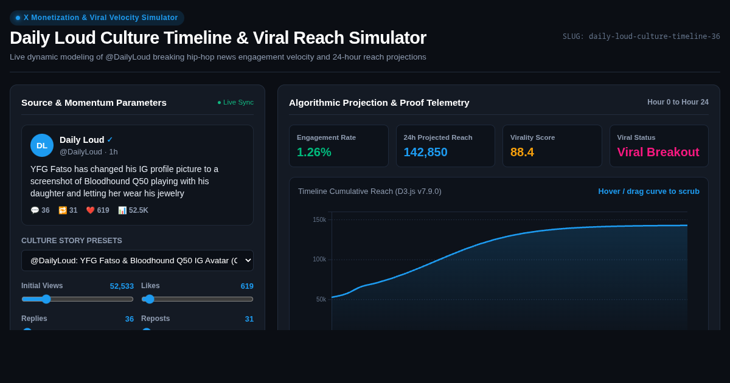730x383 pixels.
Task: Click the Live Sync status indicator
Action: pyautogui.click(x=235, y=102)
